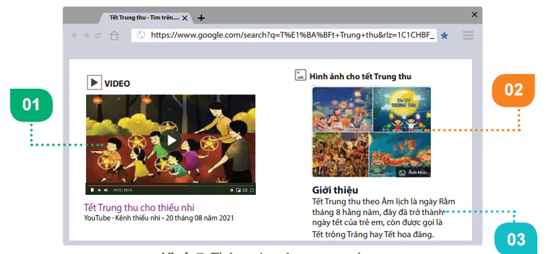Viewport: 546px width, 254px height.
Task: Switch video to theater mode
Action: click(x=245, y=190)
